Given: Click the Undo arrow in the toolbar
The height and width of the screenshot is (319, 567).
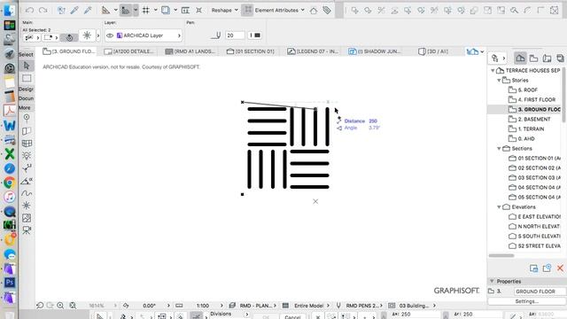Looking at the screenshot, I should 29,10.
